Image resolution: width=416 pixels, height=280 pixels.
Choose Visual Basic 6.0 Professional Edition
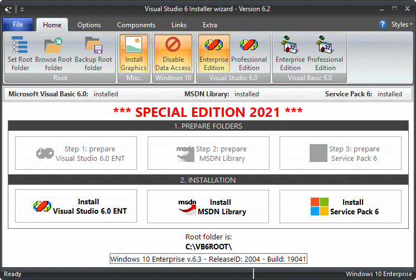click(x=325, y=53)
